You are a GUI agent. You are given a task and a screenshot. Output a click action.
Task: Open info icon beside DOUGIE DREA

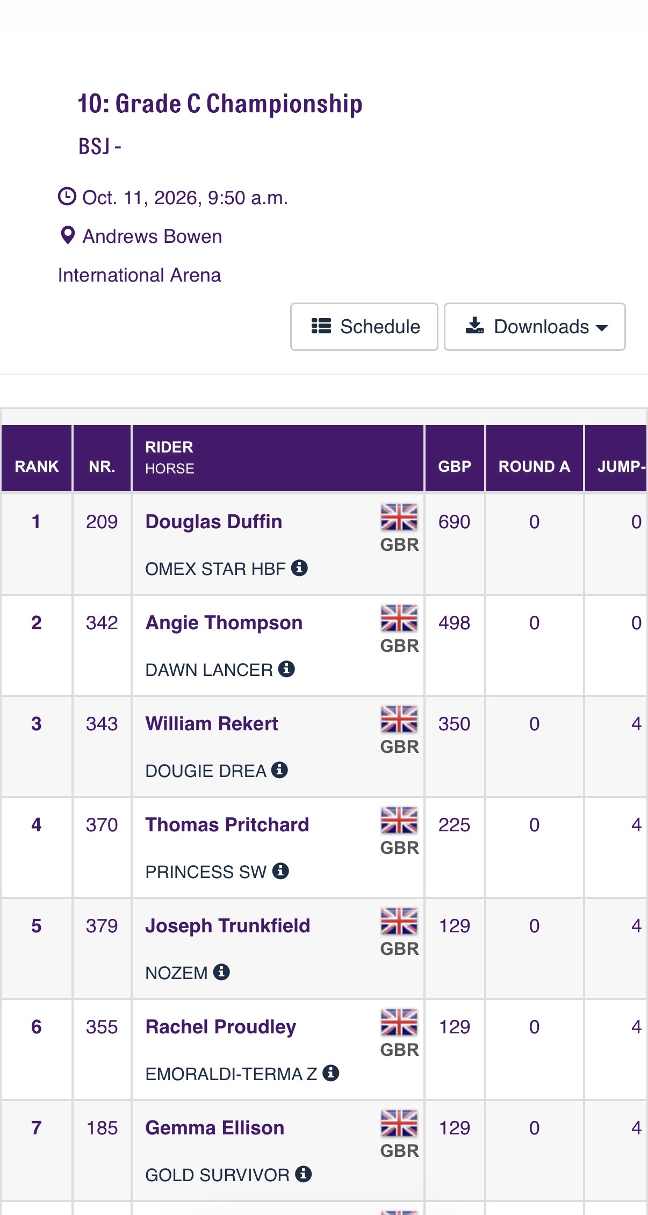[x=279, y=770]
